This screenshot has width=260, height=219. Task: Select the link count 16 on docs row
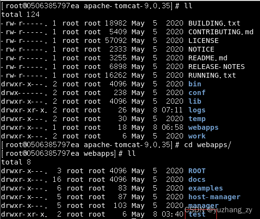tap(57, 180)
